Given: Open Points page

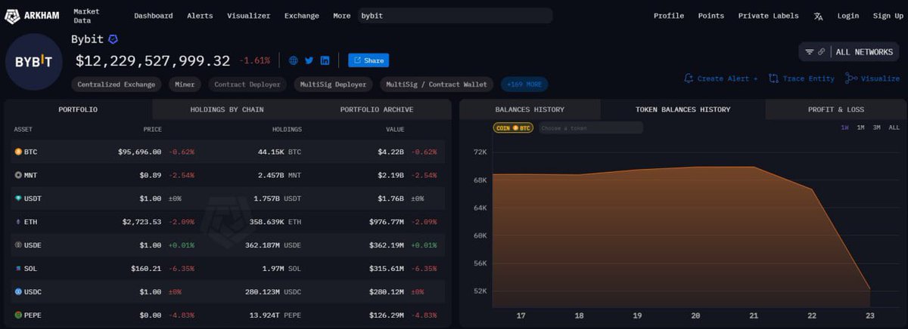Looking at the screenshot, I should point(711,16).
